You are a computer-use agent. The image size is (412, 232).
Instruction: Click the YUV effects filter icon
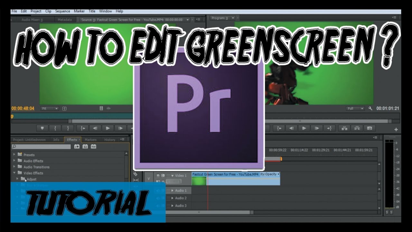pyautogui.click(x=94, y=147)
